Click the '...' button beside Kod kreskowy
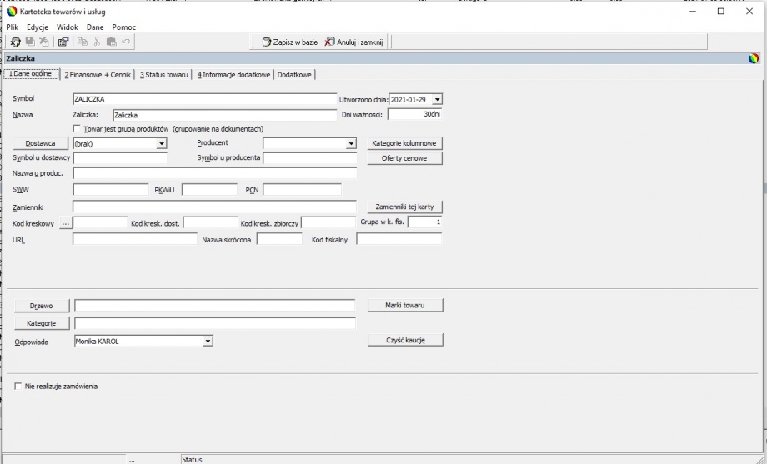This screenshot has width=767, height=464. [66, 223]
